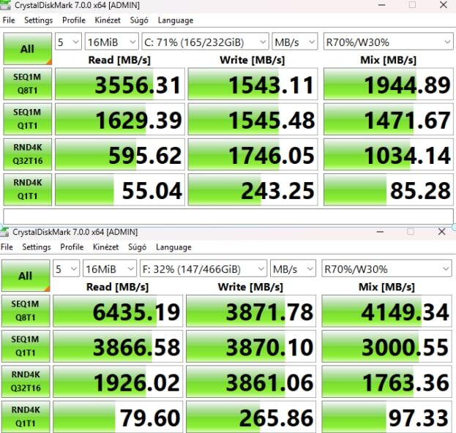The width and height of the screenshot is (456, 433).
Task: Maximize the top CrystalDiskMark window
Action: 412,5
